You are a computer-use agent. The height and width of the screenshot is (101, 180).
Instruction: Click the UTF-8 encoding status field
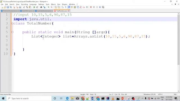(x=160, y=94)
